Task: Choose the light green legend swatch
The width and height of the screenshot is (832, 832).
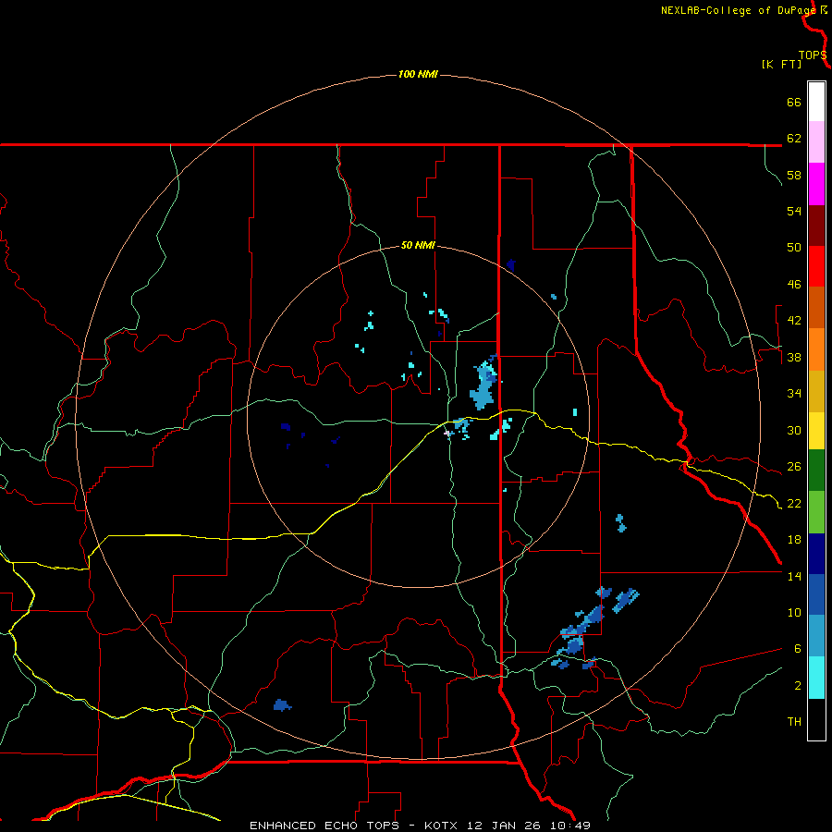Action: (816, 512)
